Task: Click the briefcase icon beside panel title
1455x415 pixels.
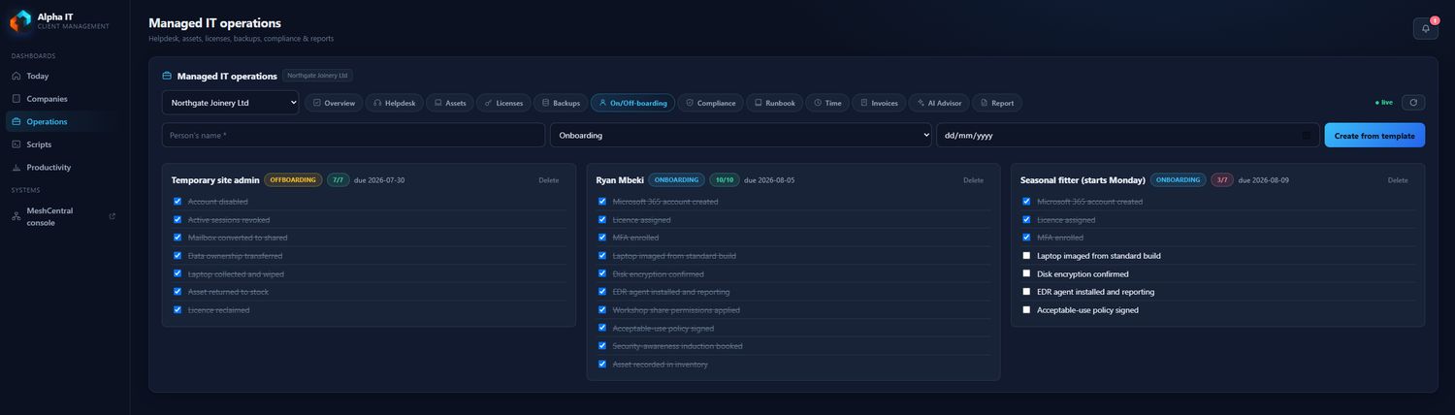Action: pos(167,76)
